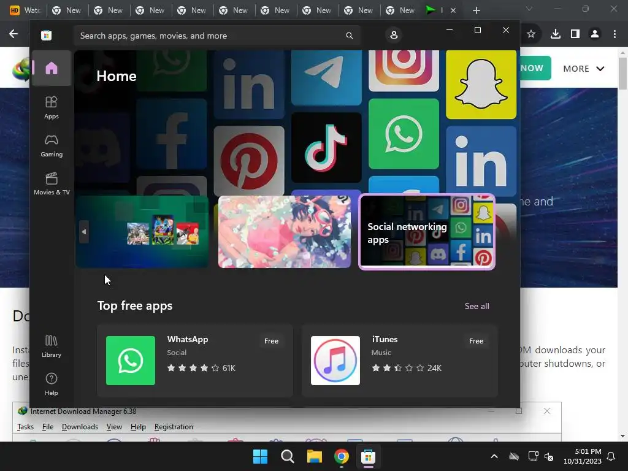This screenshot has height=471, width=628.
Task: Click the Microsoft Store logo icon
Action: [46, 35]
